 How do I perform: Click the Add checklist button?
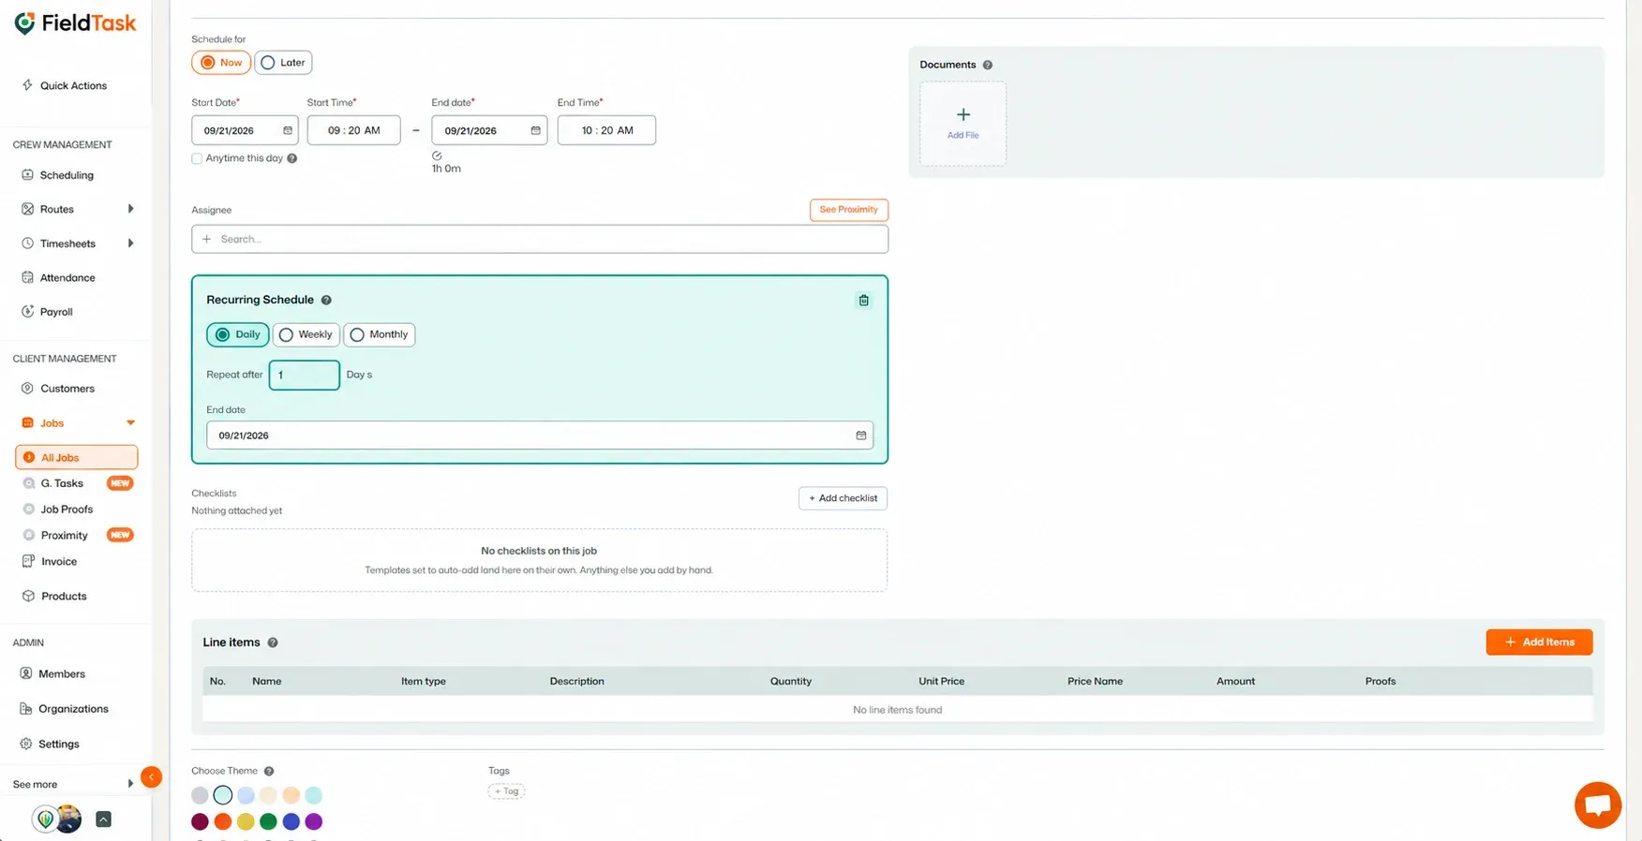click(x=843, y=498)
